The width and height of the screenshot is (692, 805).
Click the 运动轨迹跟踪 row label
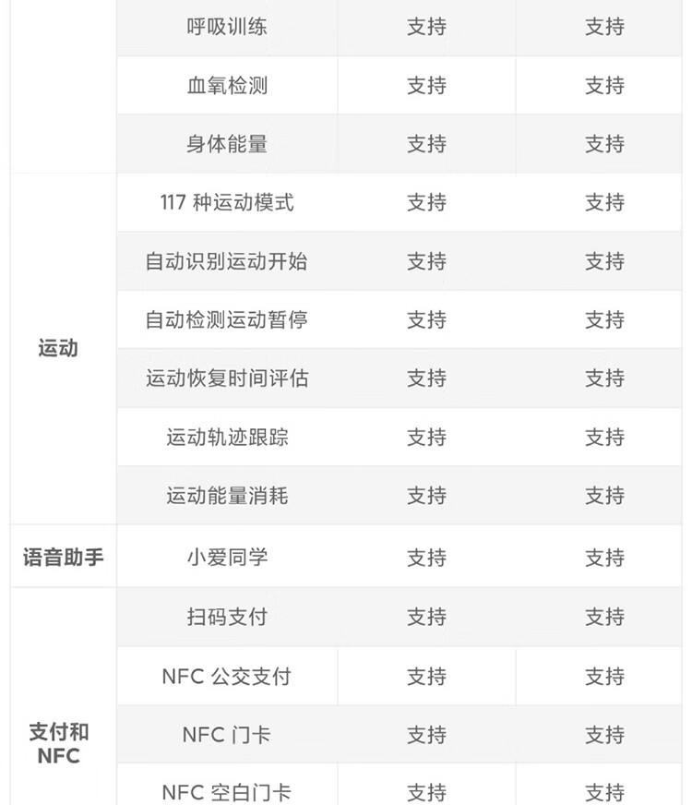tap(227, 437)
